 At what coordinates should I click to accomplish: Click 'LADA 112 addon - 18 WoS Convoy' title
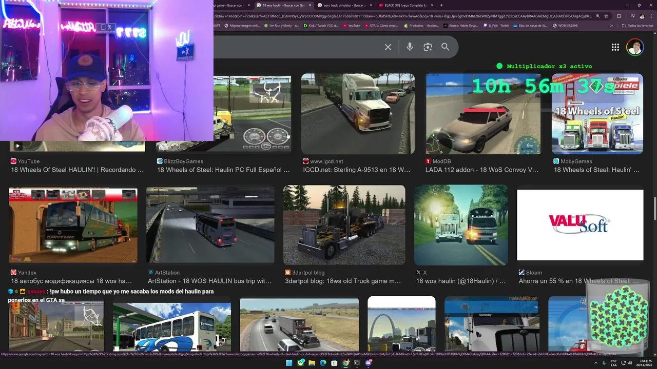[x=482, y=170]
